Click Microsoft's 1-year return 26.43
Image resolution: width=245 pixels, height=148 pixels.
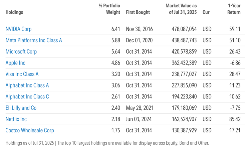click(x=235, y=52)
